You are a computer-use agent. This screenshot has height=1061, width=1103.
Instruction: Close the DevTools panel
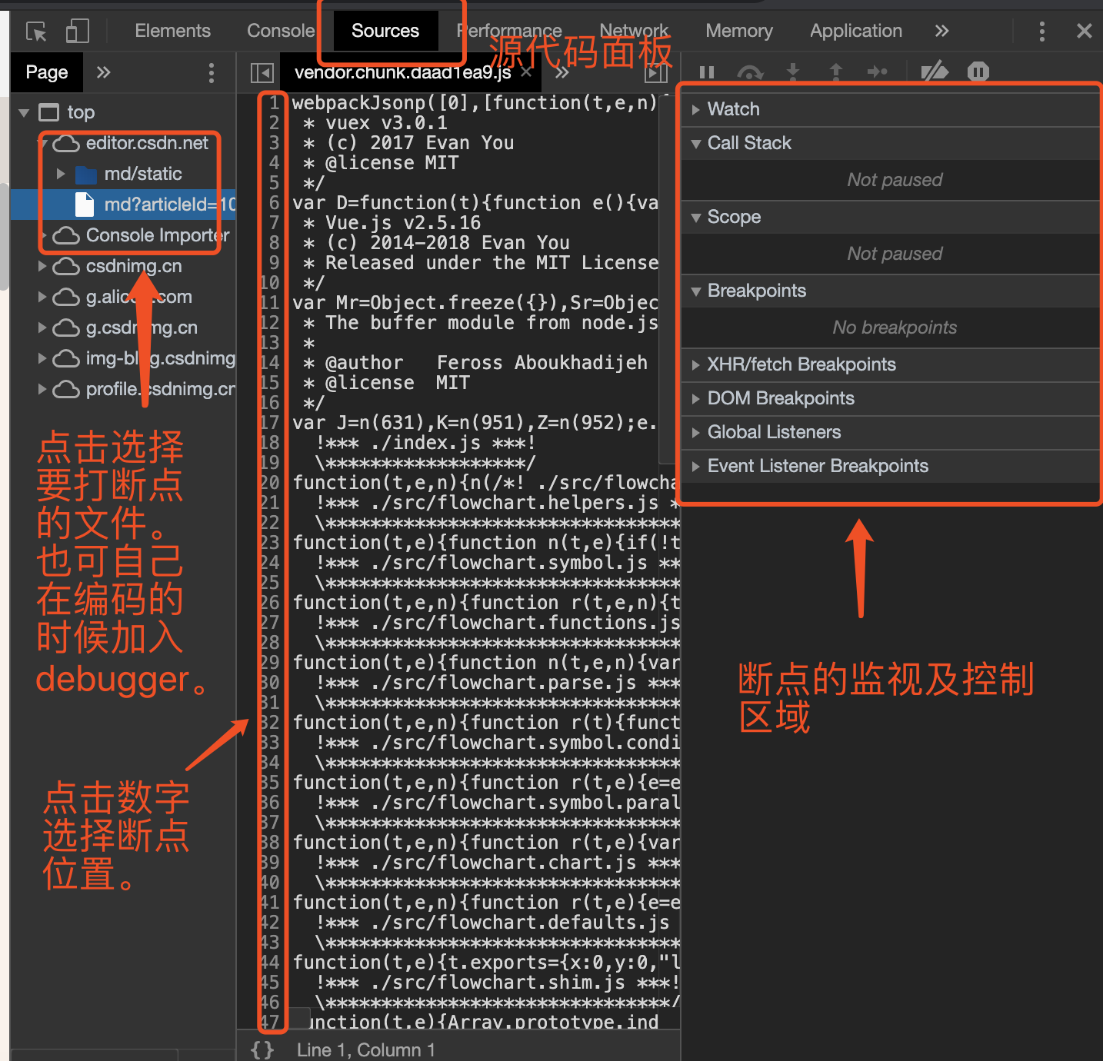coord(1085,31)
